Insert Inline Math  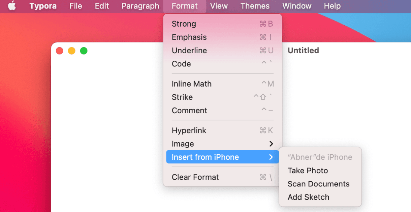click(191, 84)
